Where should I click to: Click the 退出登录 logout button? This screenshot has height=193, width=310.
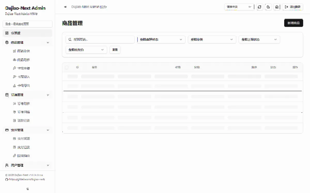293,7
